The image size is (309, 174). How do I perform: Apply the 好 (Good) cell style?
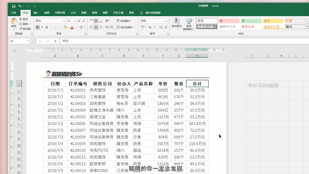pyautogui.click(x=251, y=21)
